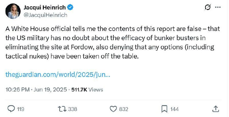Click the Jun 19, 2025 date
Image resolution: width=229 pixels, height=117 pixels.
51,90
